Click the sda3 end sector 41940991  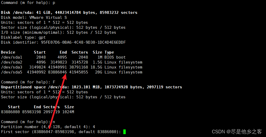click(57, 67)
